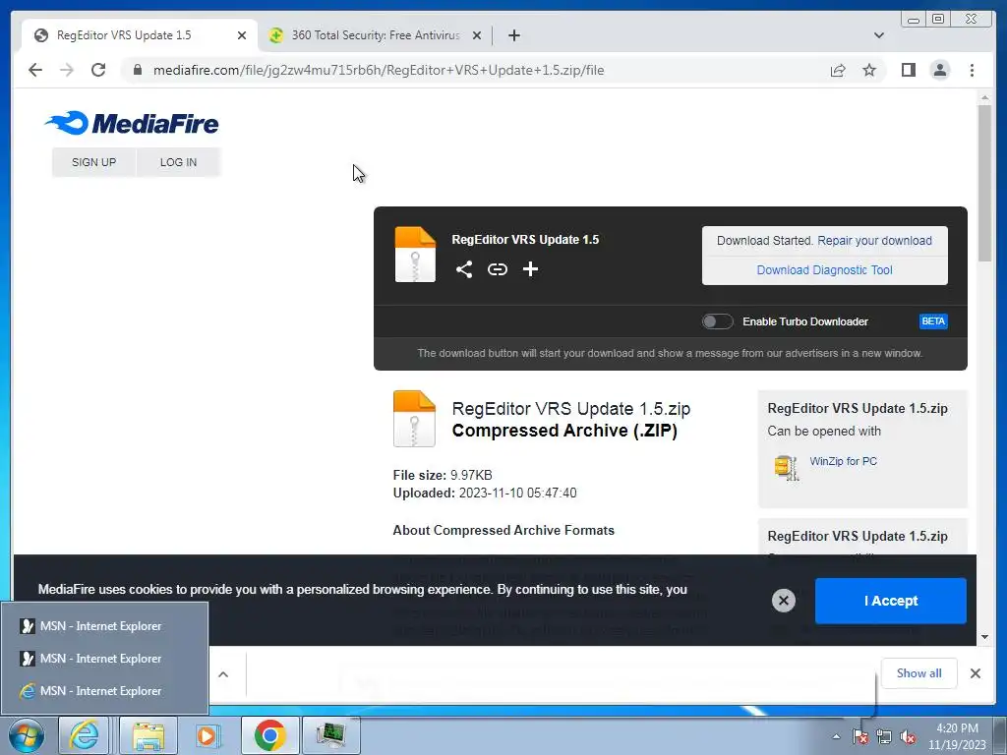
Task: Click the WinZip application icon
Action: coord(786,467)
